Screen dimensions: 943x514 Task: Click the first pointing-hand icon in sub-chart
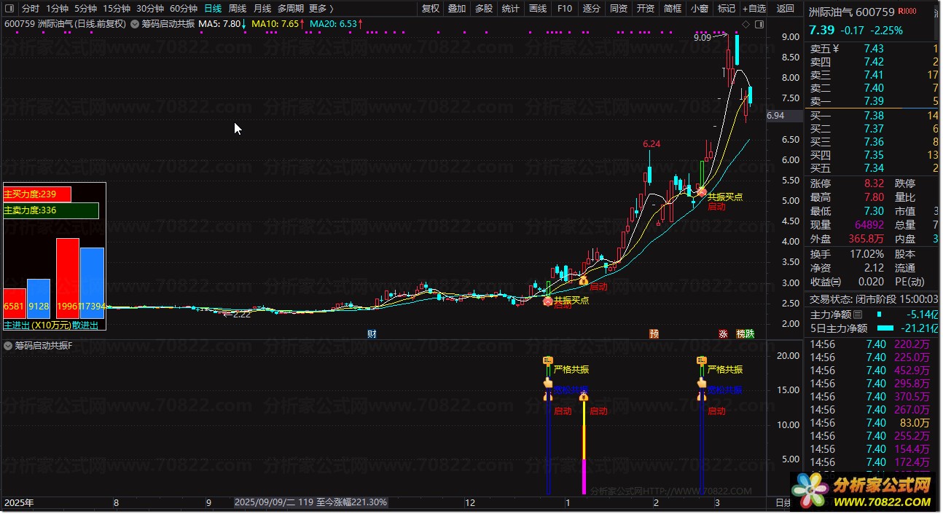(548, 383)
